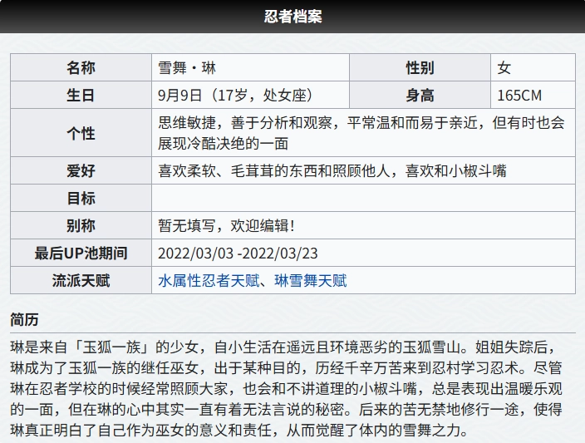Select the date range 2022/03/03 -2022/03/23
This screenshot has height=443, width=585.
click(x=238, y=253)
